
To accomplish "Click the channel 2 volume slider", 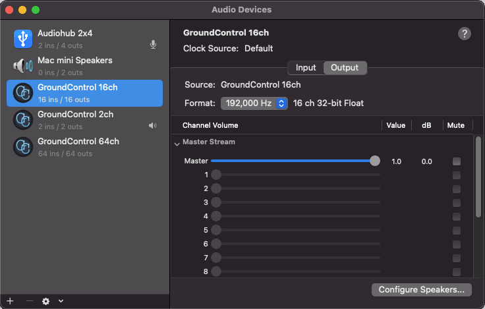I will (295, 188).
